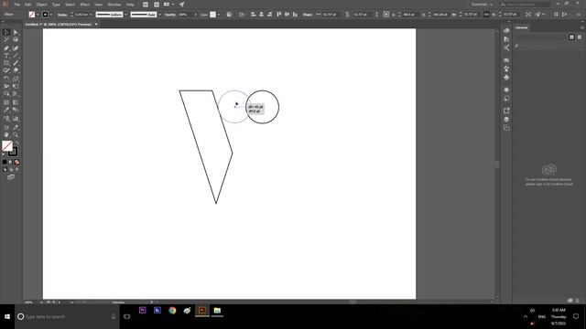Select the Lasso tool
586x329 pixels.
[16, 39]
